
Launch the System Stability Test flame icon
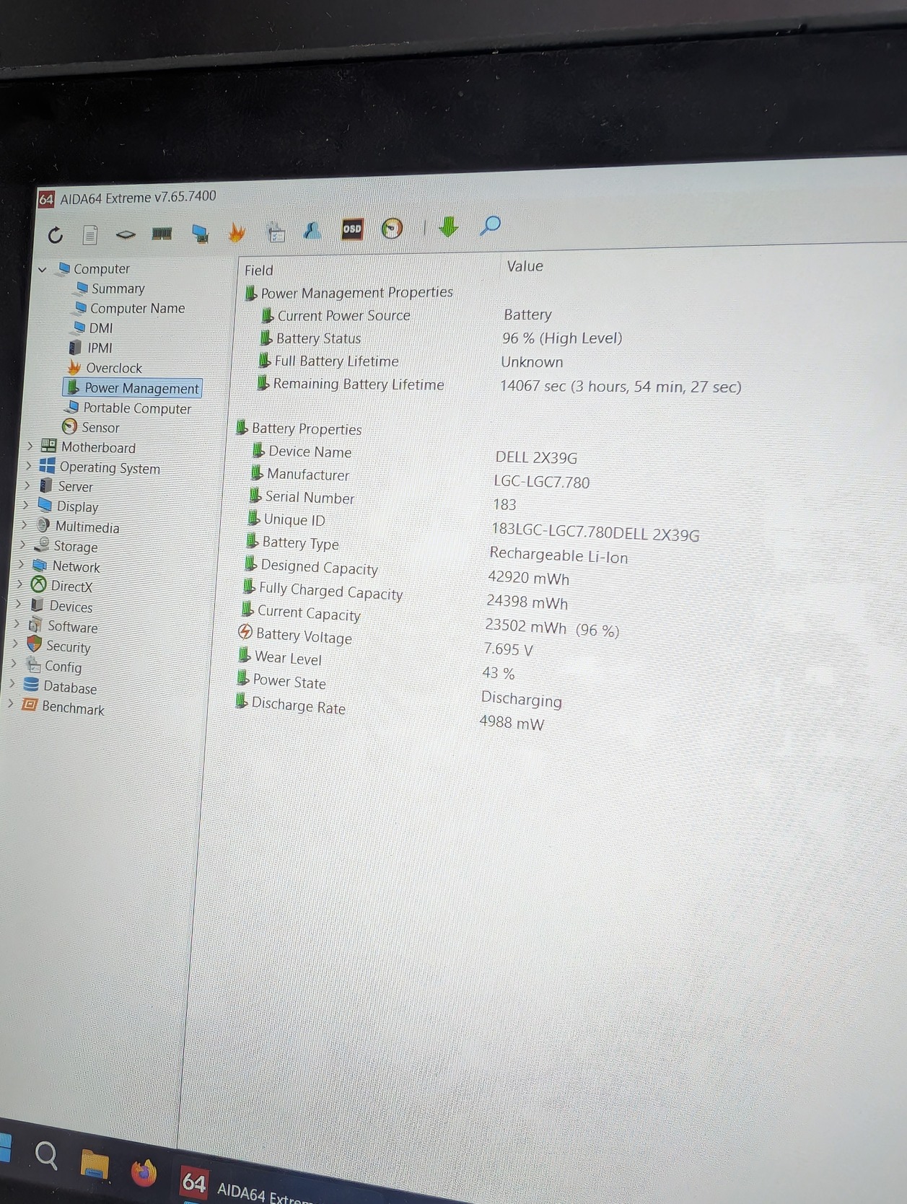point(237,232)
